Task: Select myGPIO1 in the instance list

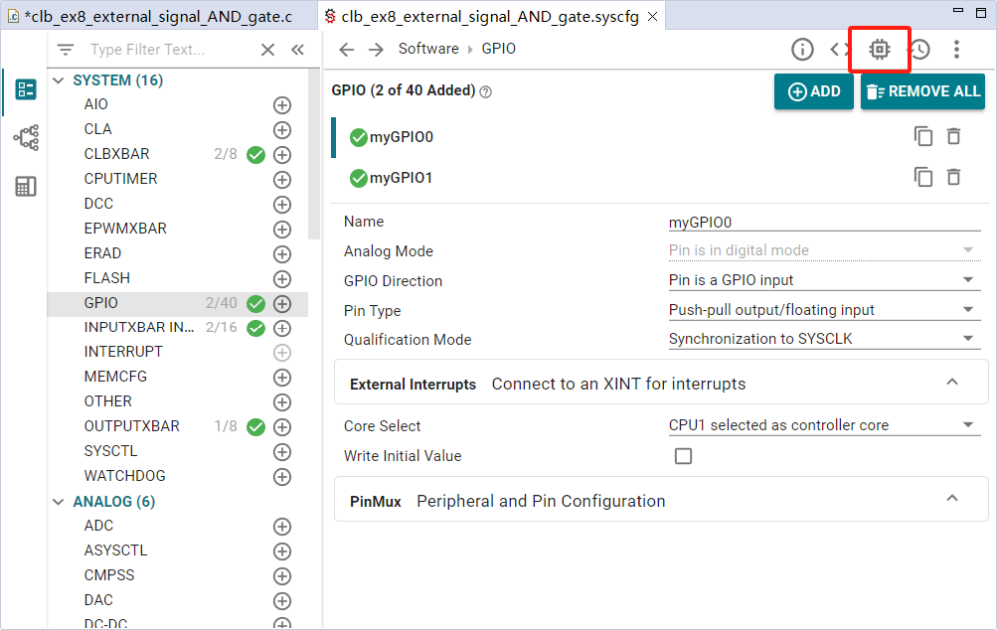Action: pyautogui.click(x=402, y=179)
